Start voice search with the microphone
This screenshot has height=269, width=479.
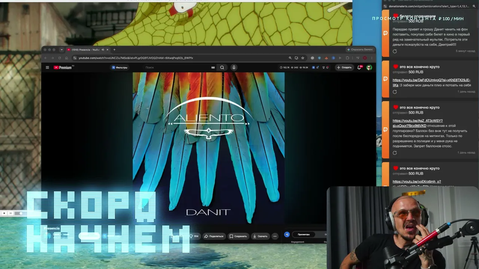click(234, 68)
